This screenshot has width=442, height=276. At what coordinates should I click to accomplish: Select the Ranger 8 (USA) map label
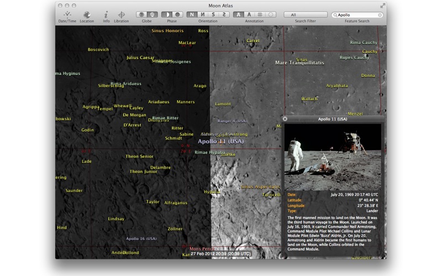pyautogui.click(x=232, y=121)
